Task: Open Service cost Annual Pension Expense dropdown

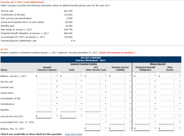Action: tap(55, 81)
